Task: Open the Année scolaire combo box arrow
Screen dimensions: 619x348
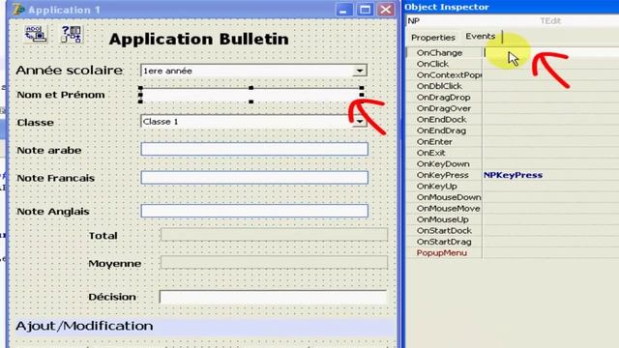Action: point(359,71)
